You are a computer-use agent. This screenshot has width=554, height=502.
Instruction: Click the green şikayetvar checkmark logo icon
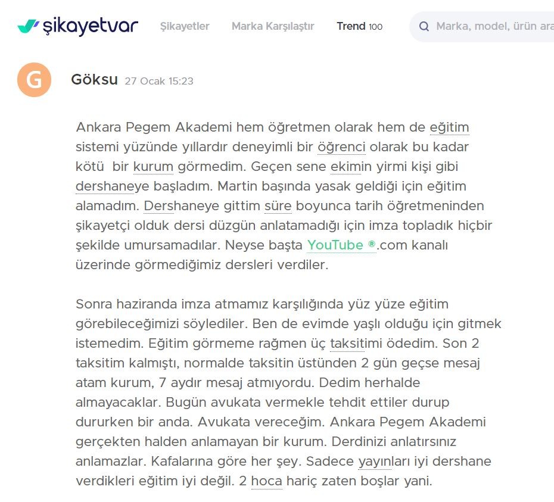click(28, 26)
